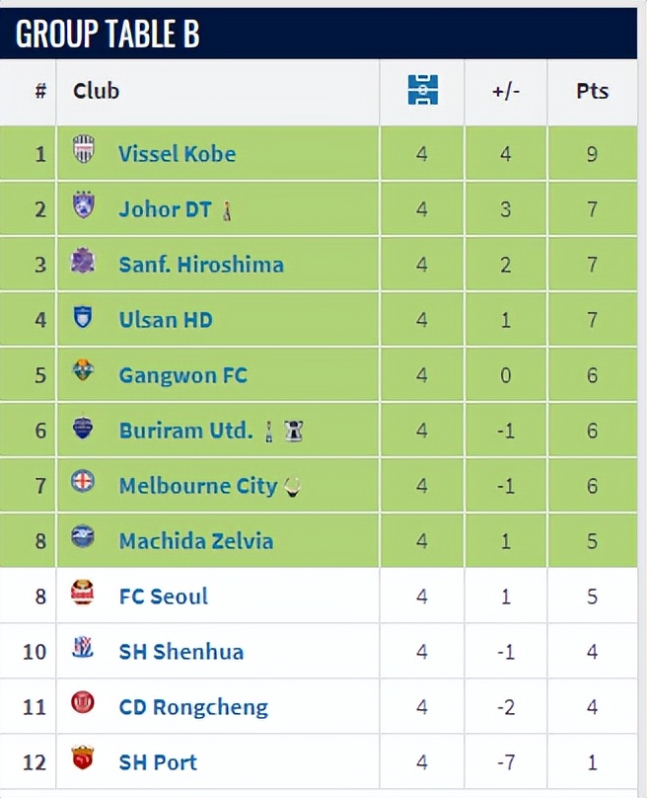This screenshot has height=798, width=647.
Task: Click the CD Rongcheng club crest
Action: (84, 704)
